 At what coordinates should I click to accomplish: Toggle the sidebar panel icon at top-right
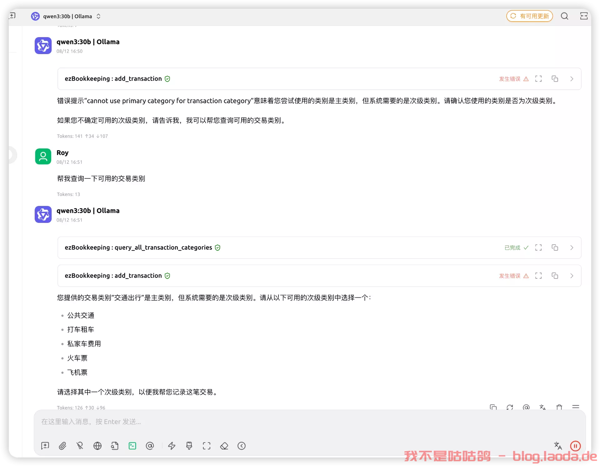[x=584, y=16]
